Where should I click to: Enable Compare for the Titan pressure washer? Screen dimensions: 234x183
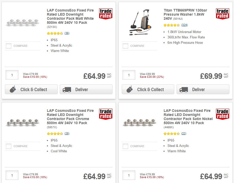coord(125,46)
